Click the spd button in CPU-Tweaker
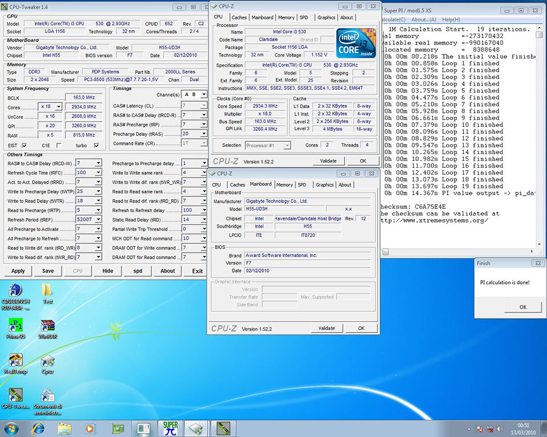 pyautogui.click(x=138, y=271)
